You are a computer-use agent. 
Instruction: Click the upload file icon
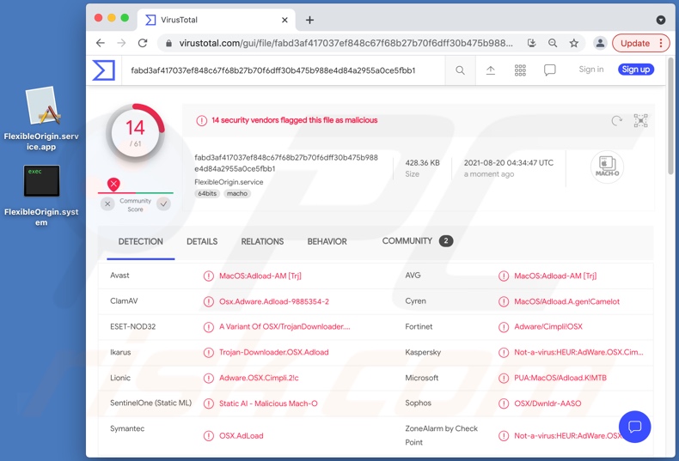pos(491,70)
